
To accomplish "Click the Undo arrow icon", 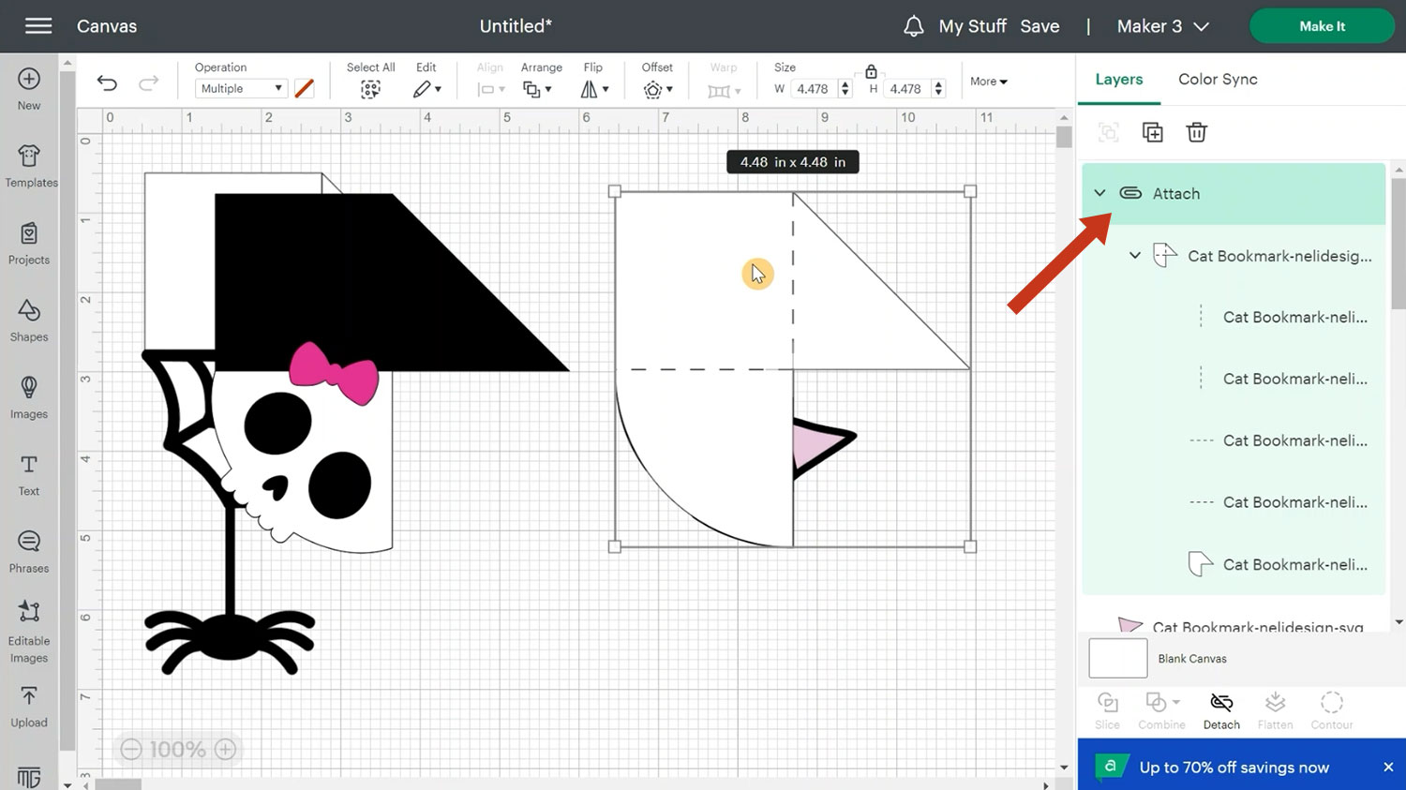I will 107,84.
